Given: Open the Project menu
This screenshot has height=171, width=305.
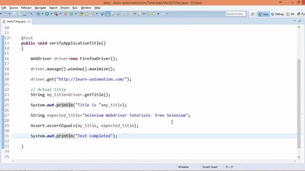Looking at the screenshot, I should point(65,8).
